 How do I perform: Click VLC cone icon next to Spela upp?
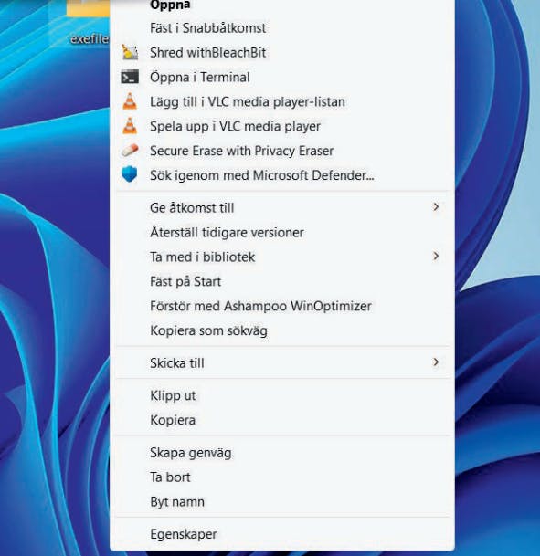[x=130, y=126]
